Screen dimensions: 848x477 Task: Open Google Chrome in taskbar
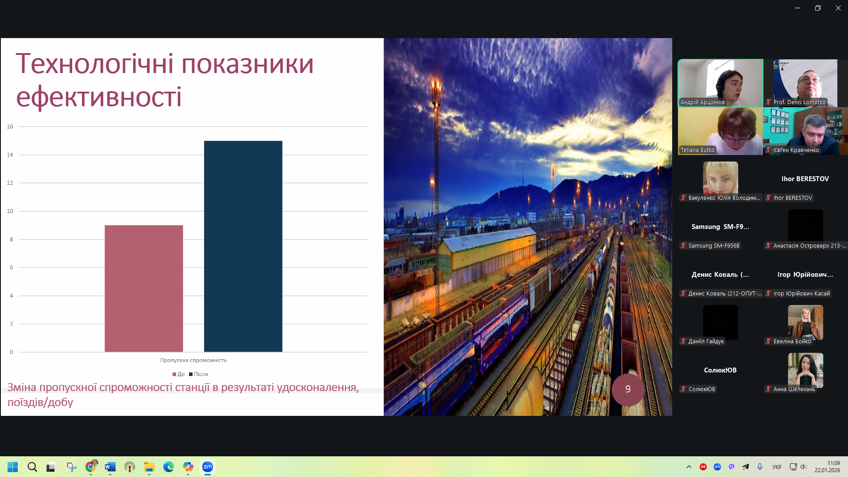91,467
